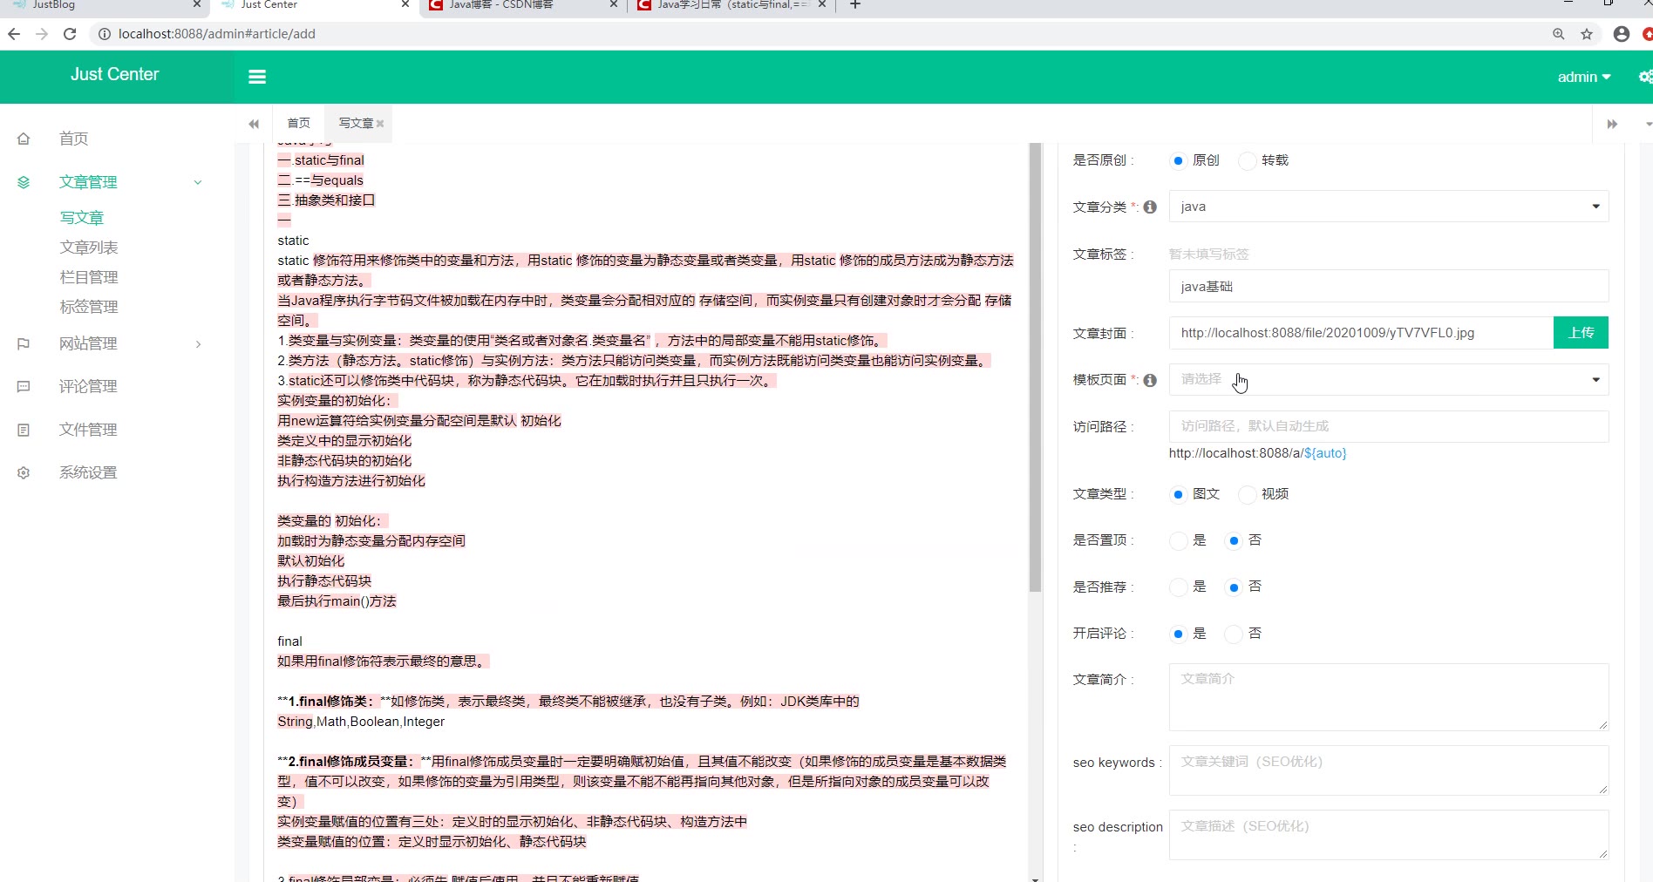Click the 访问路径 input field
This screenshot has width=1653, height=882.
[x=1388, y=426]
